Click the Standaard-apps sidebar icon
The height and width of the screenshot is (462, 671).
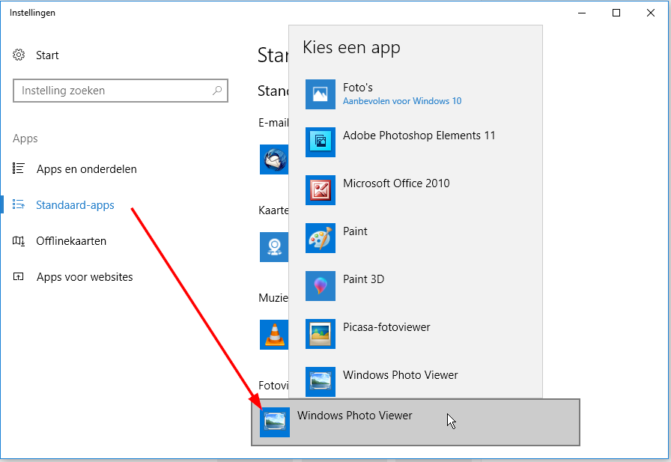[19, 204]
